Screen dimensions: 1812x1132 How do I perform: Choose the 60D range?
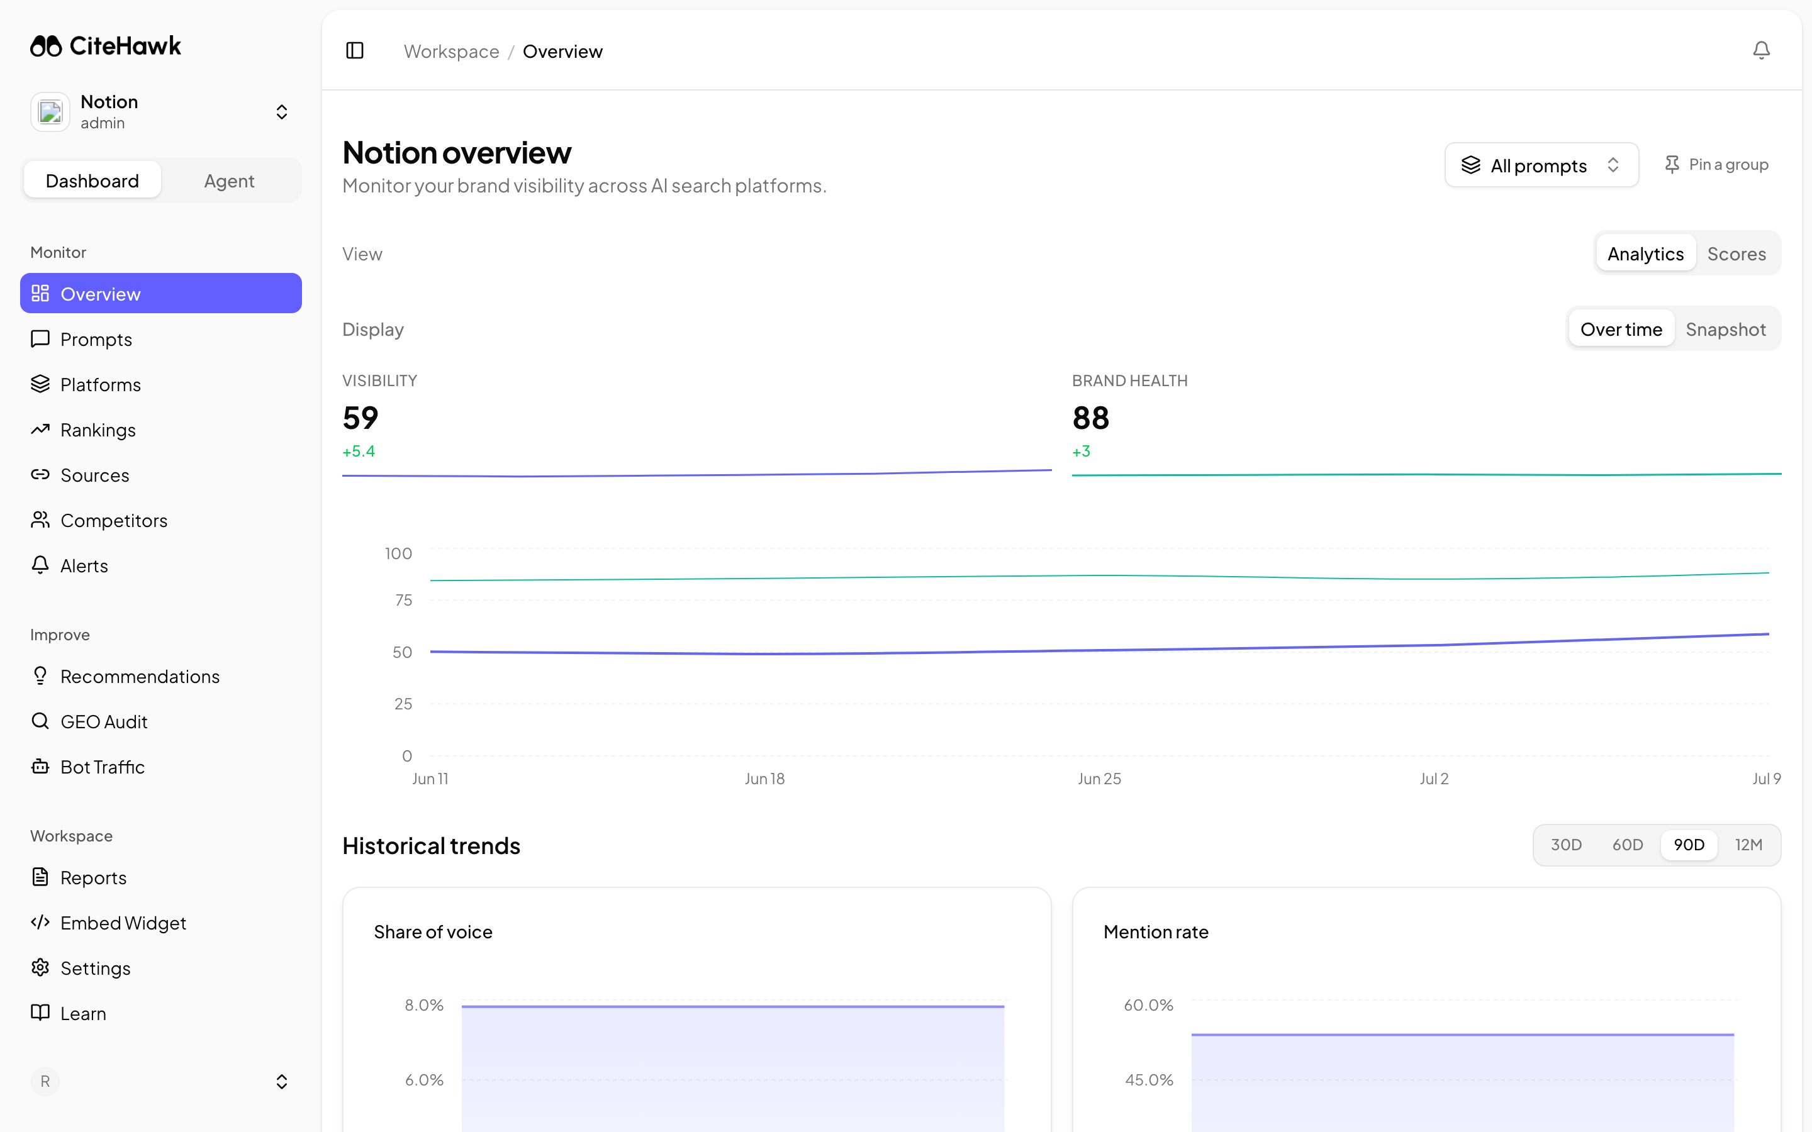click(x=1627, y=845)
